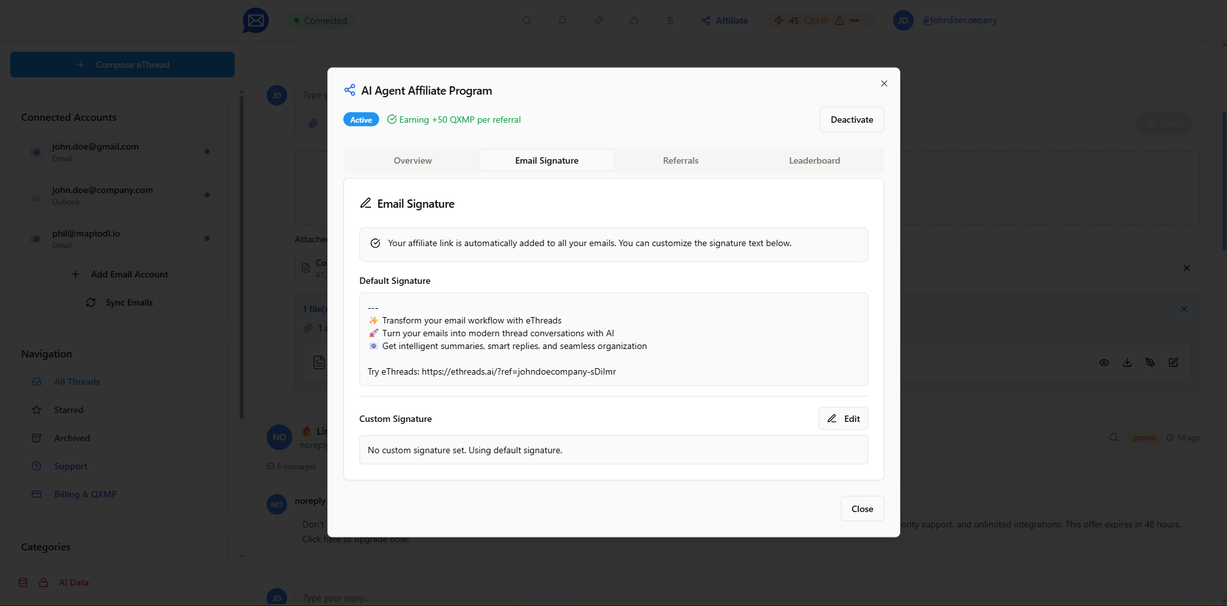Click the 1d ago timestamp
This screenshot has height=606, width=1227.
[1184, 438]
